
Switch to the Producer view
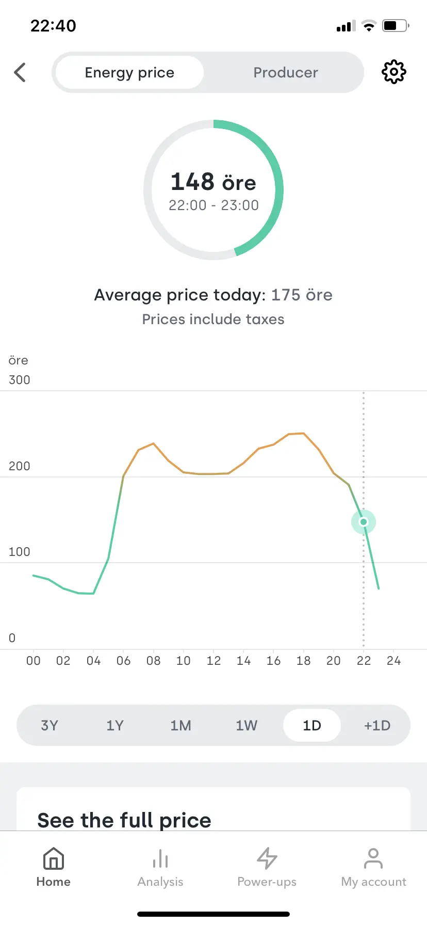point(285,72)
